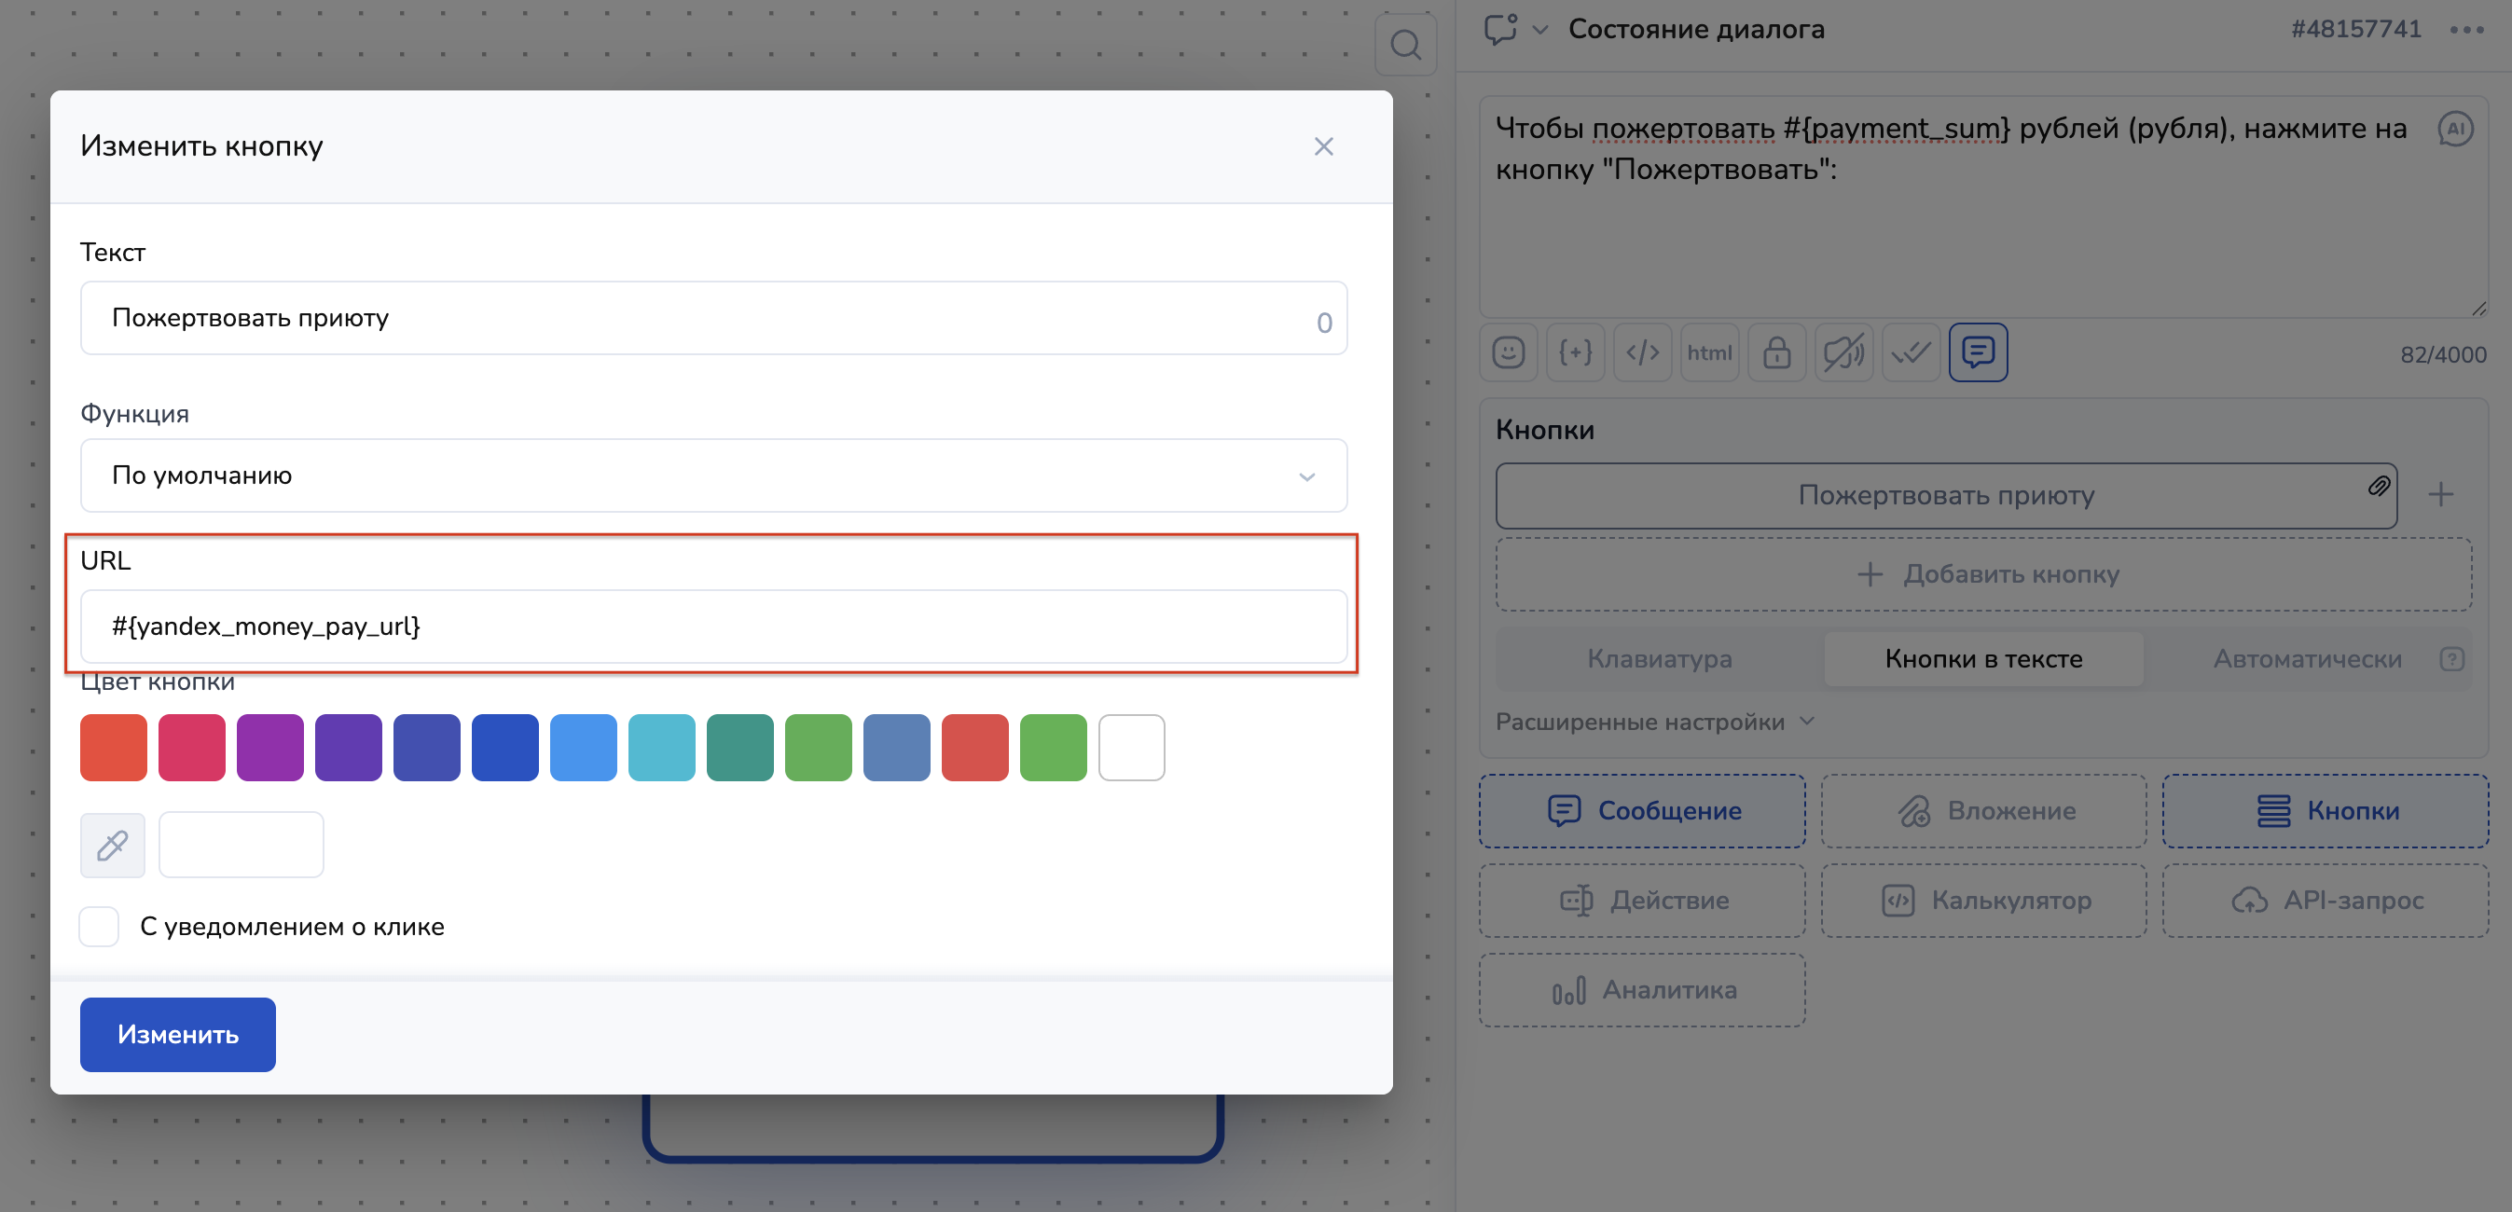Click the html formatting icon
Viewport: 2512px width, 1212px height.
(x=1709, y=352)
